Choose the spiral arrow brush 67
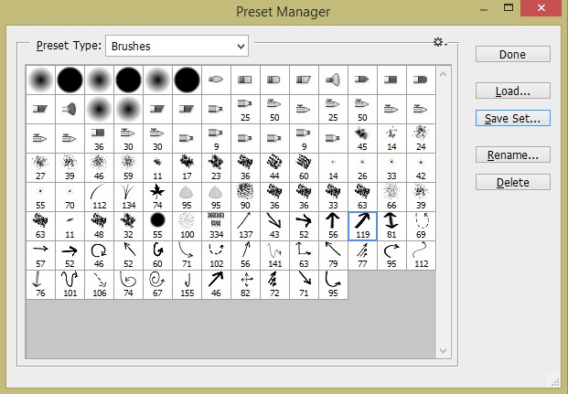Image resolution: width=568 pixels, height=394 pixels. coord(157,283)
